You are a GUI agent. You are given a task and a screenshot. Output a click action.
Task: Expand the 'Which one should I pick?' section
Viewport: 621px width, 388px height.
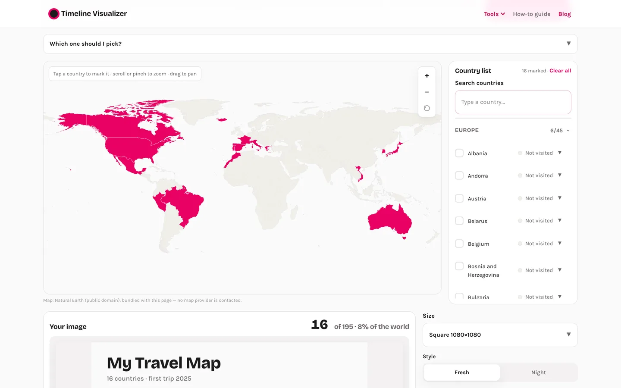click(x=310, y=44)
